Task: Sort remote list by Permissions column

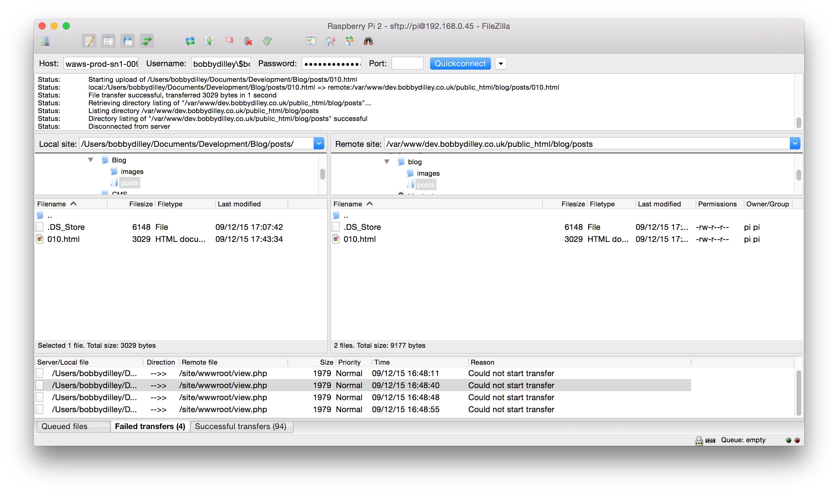Action: tap(719, 204)
